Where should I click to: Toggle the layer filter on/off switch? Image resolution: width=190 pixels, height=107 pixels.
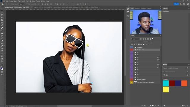click(x=153, y=39)
